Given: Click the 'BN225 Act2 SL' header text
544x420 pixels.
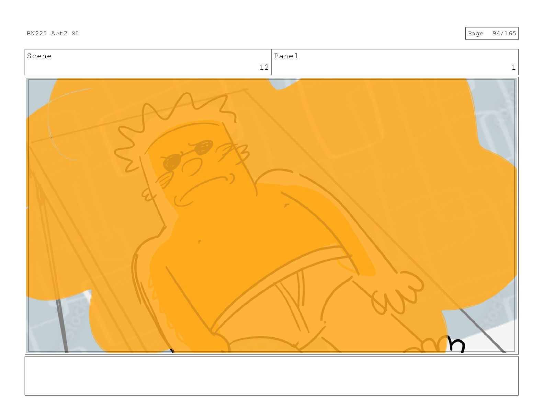Looking at the screenshot, I should 53,33.
